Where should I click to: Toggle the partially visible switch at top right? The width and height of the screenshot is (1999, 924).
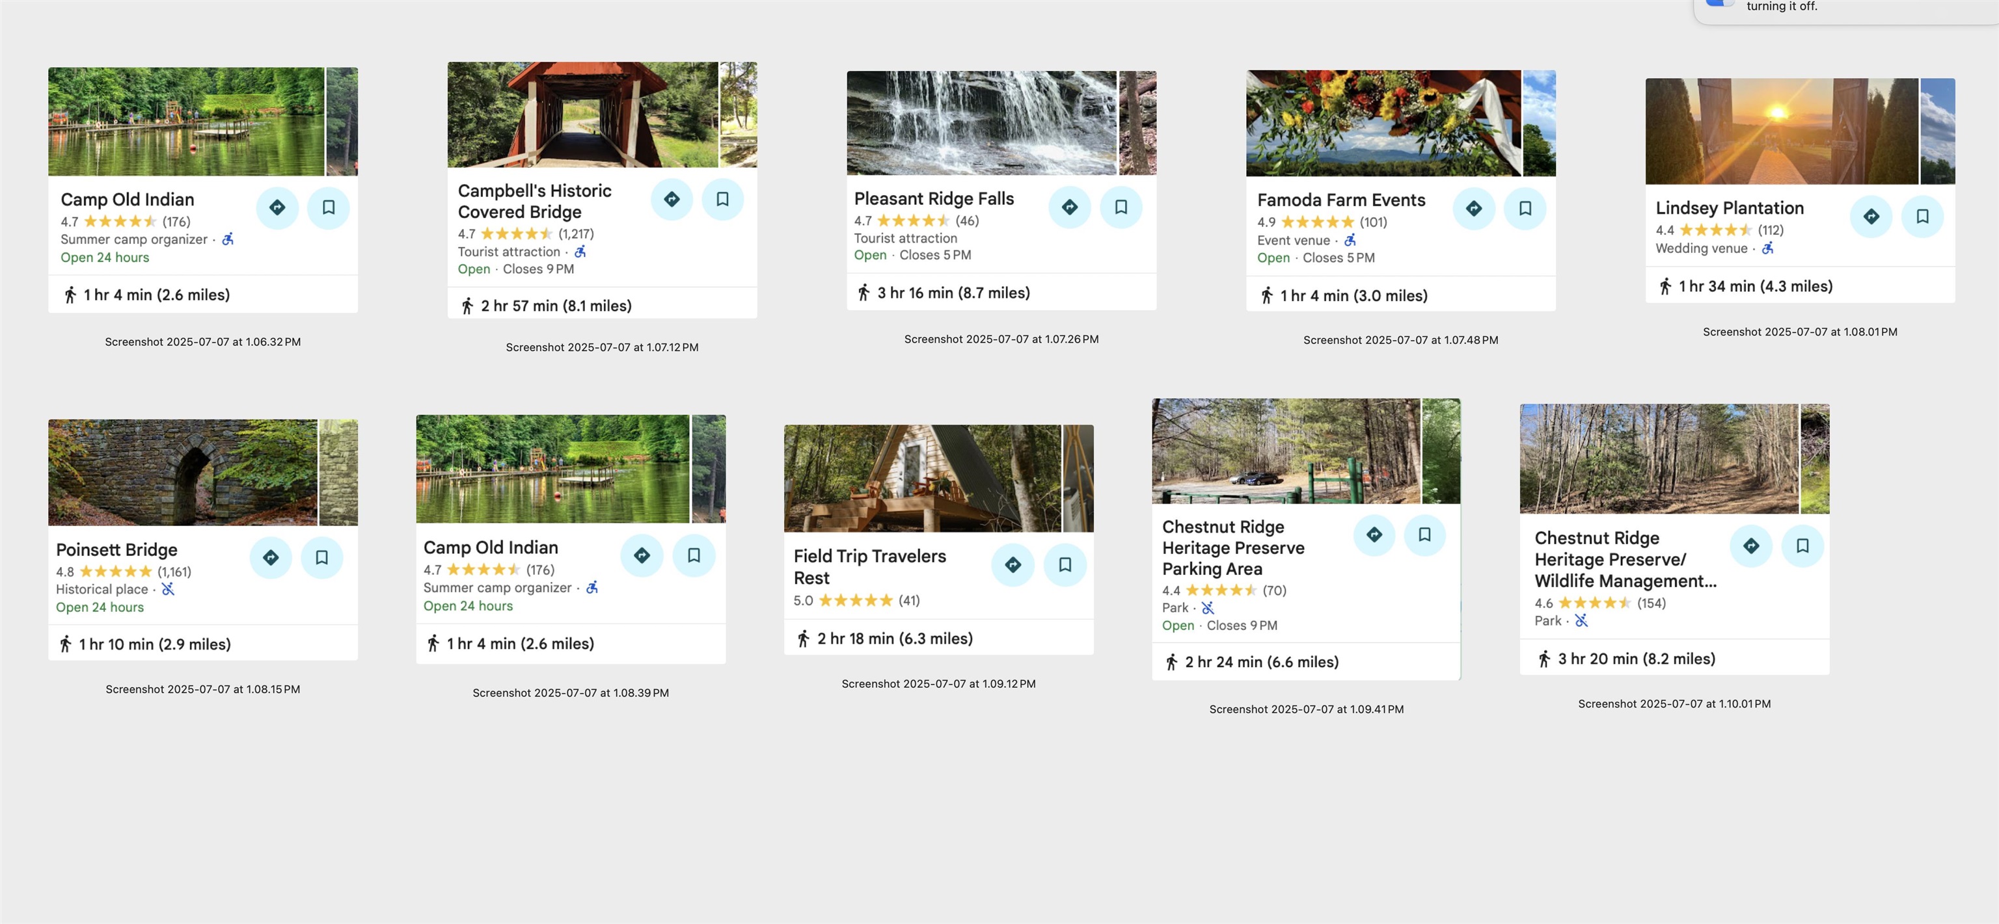coord(1720,4)
